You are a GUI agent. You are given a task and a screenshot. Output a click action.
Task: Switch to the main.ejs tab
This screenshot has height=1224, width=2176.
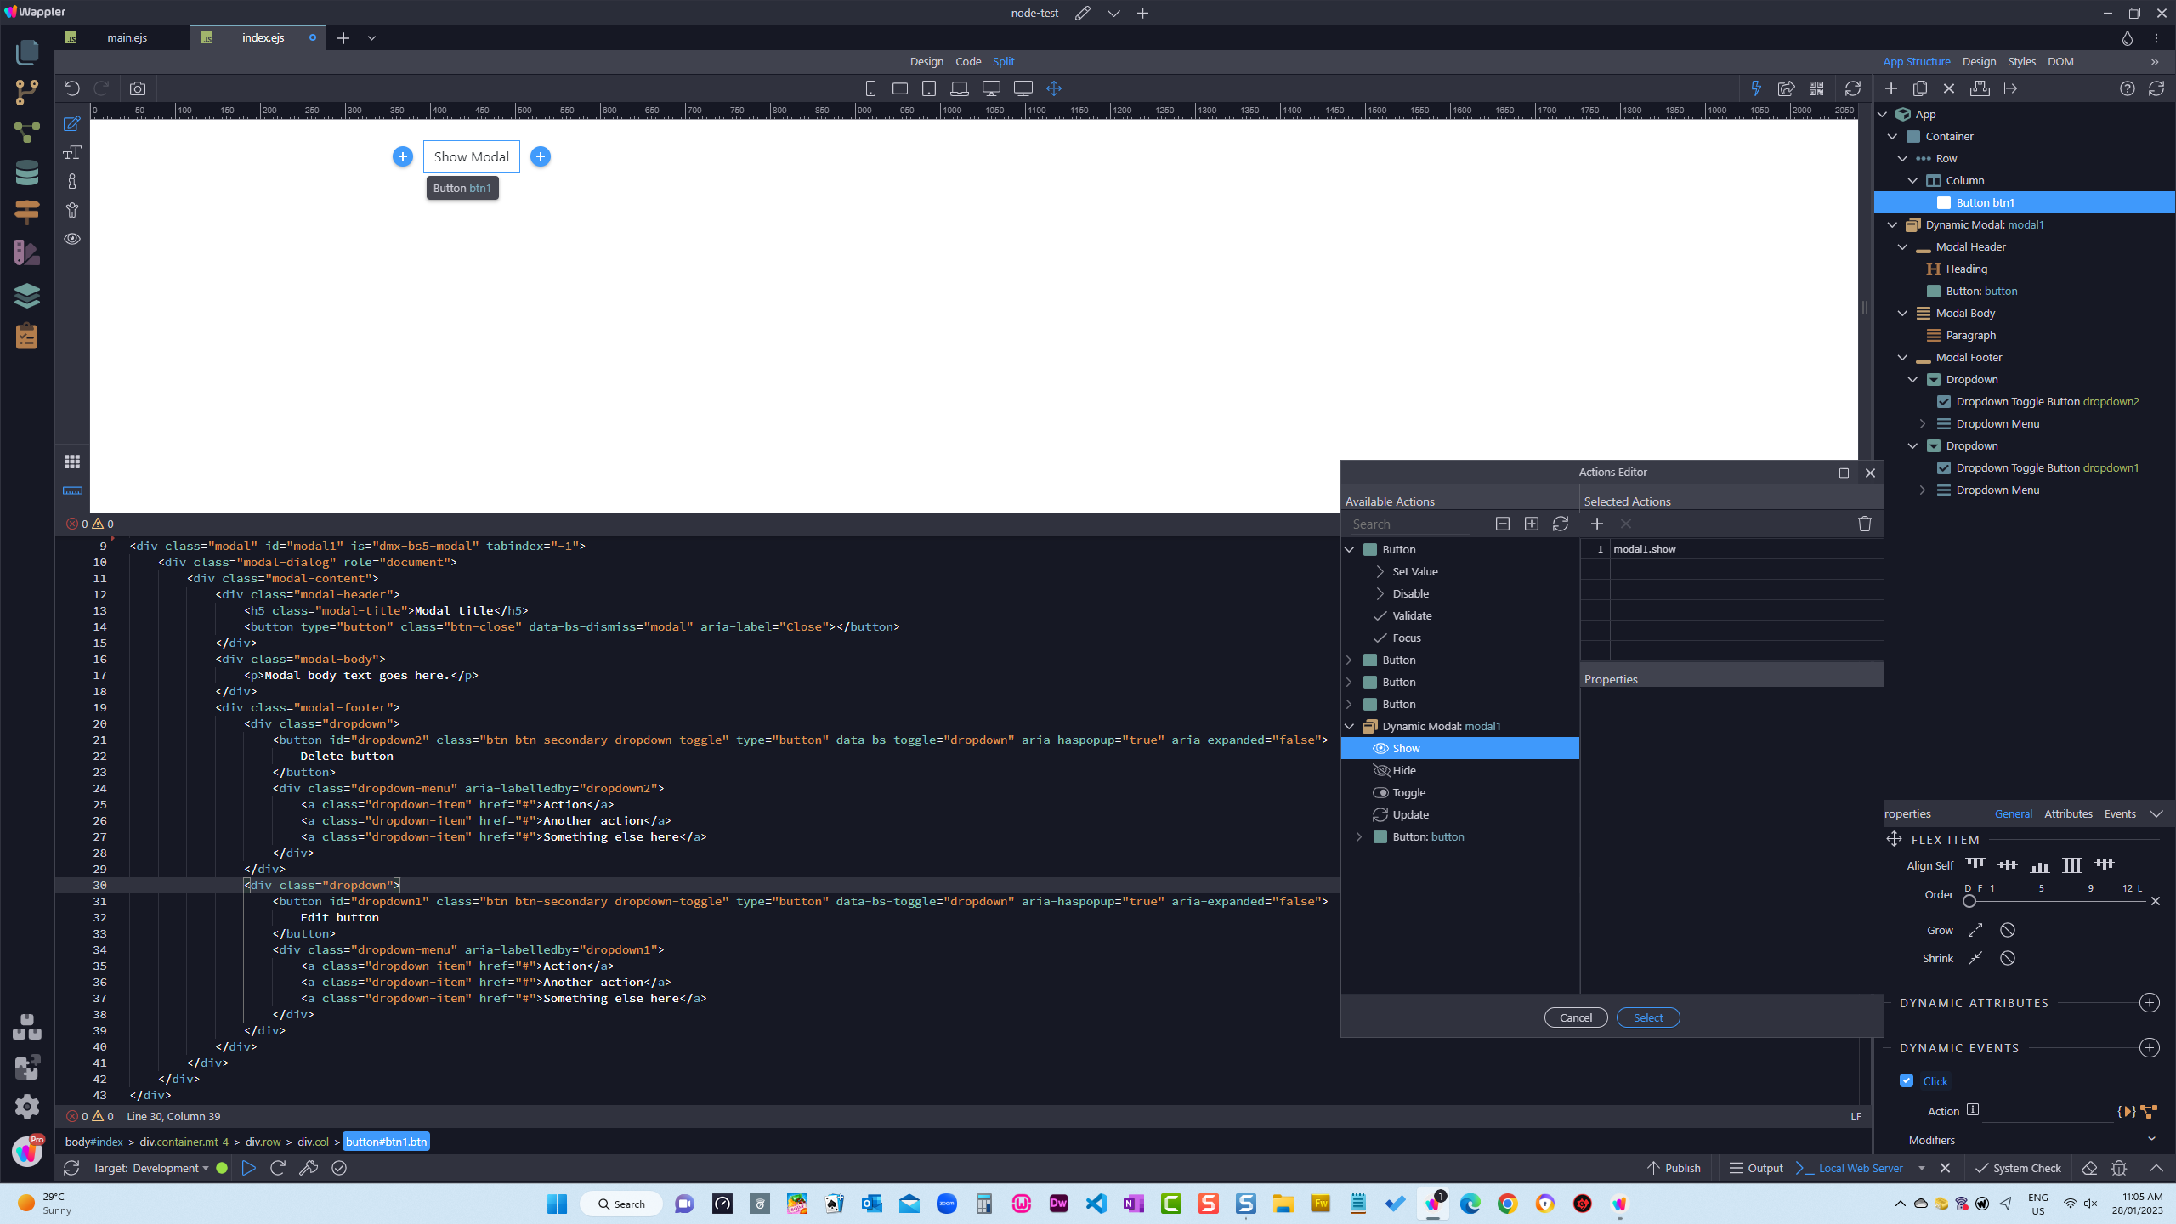(126, 37)
